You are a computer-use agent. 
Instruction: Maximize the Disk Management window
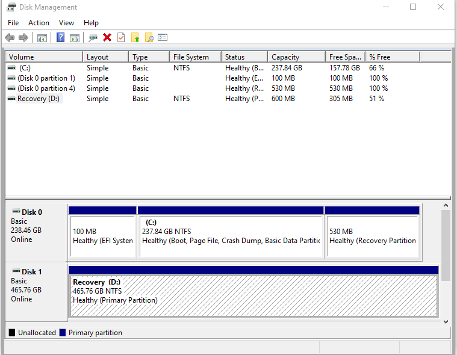(x=413, y=7)
